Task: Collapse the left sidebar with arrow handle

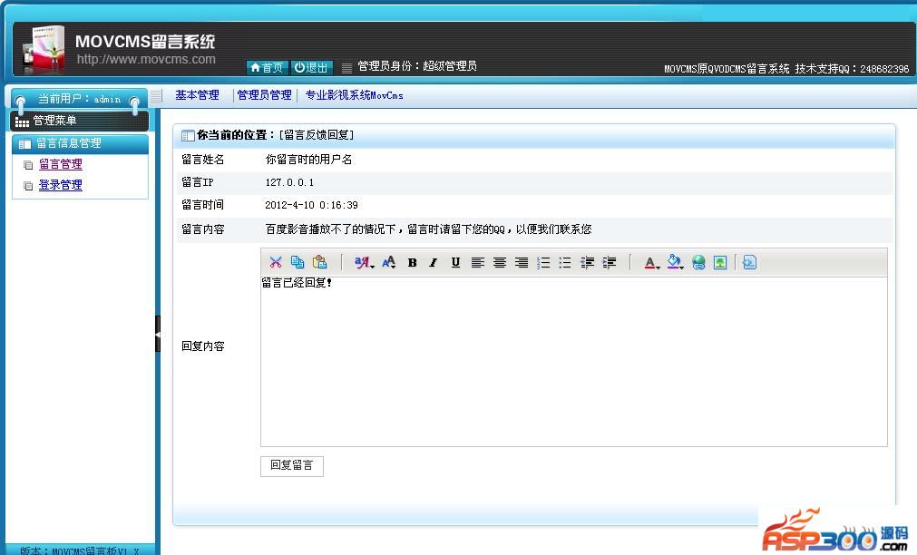Action: coord(158,334)
